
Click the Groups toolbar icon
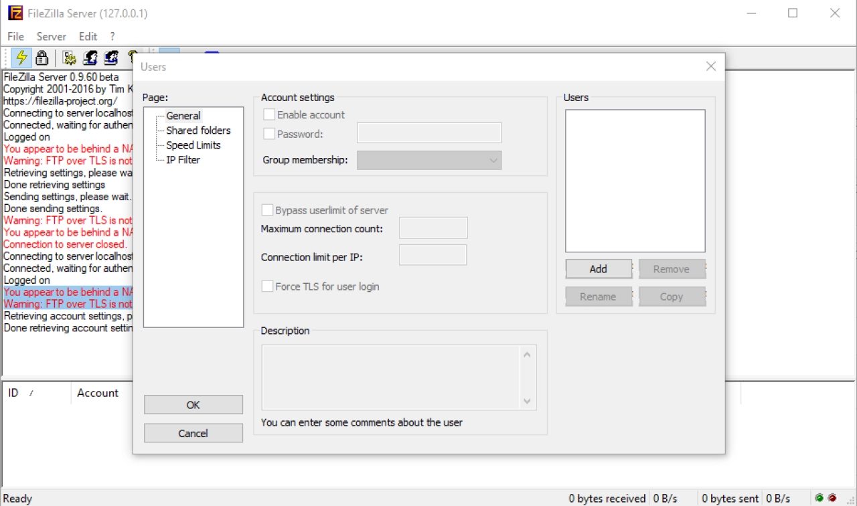pyautogui.click(x=111, y=58)
